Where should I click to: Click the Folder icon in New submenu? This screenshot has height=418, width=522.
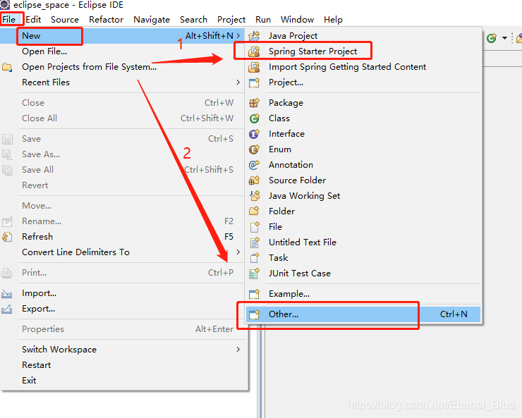pyautogui.click(x=255, y=211)
